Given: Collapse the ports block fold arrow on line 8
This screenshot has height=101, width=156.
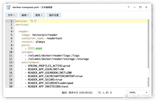Looking at the screenshot, I should click(14, 45).
